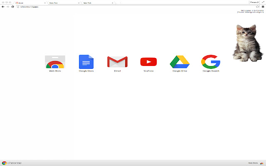Close the second New Tab
Screen dimensions: 266x166
(x=113, y=3)
